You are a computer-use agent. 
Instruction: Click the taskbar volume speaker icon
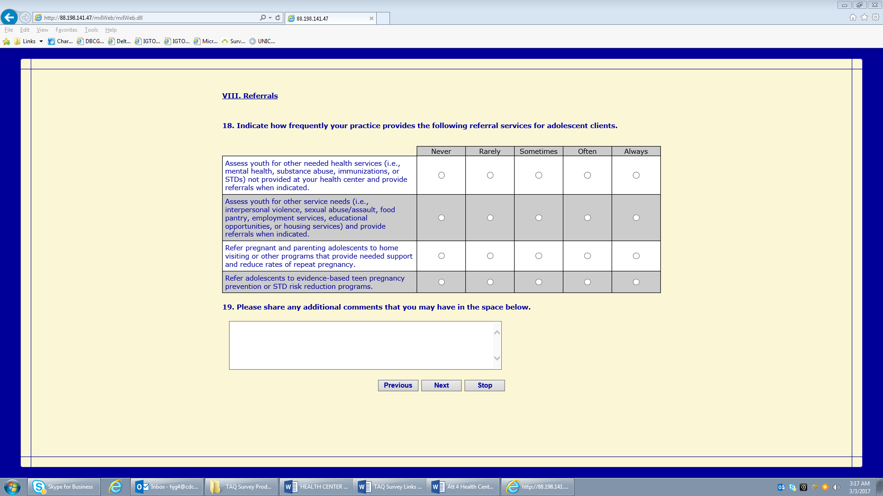[x=836, y=487]
